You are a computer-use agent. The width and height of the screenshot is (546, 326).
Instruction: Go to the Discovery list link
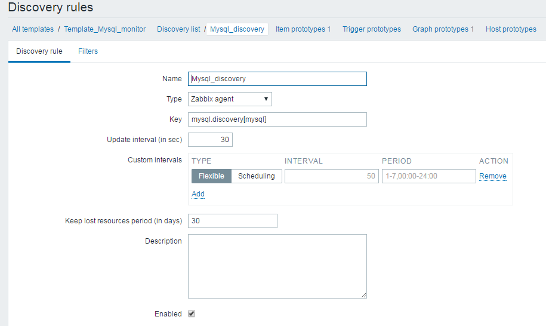[x=178, y=29]
